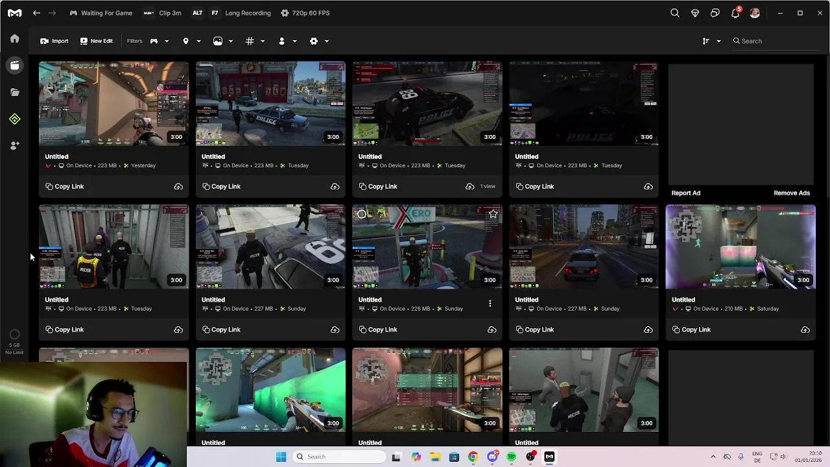Go back with the left arrow

[x=36, y=13]
